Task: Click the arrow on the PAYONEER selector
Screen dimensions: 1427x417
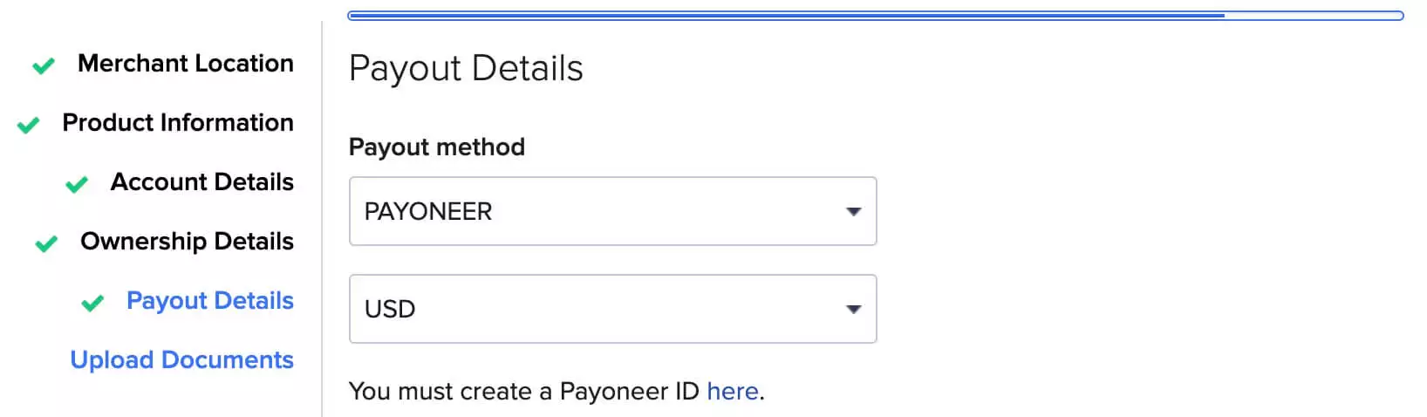Action: click(854, 212)
